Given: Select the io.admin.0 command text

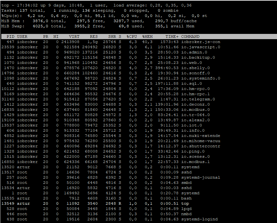Looking at the screenshot, I should coord(194,52).
